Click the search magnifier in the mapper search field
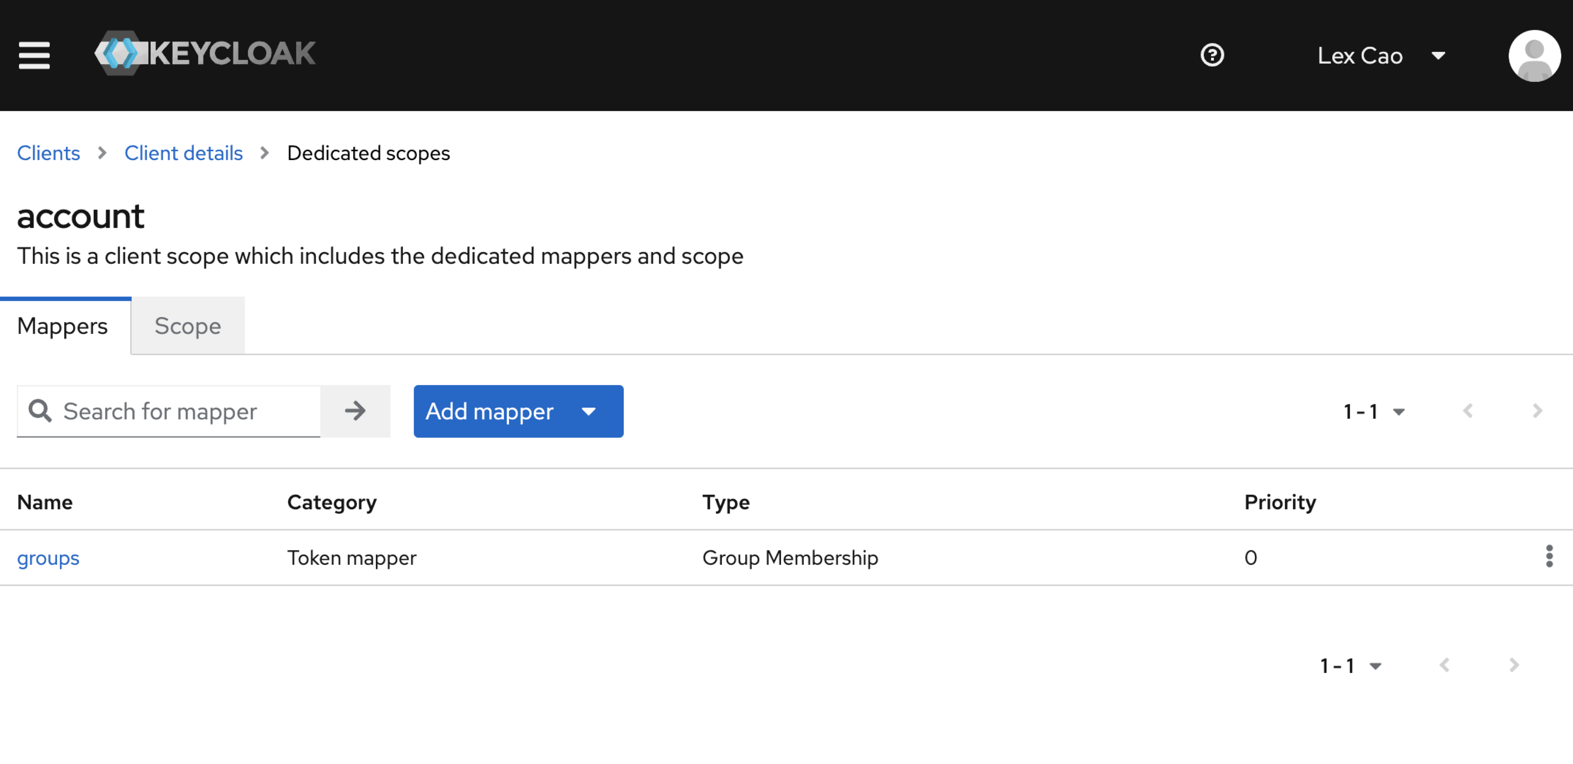Viewport: 1573px width, 764px height. [x=41, y=411]
